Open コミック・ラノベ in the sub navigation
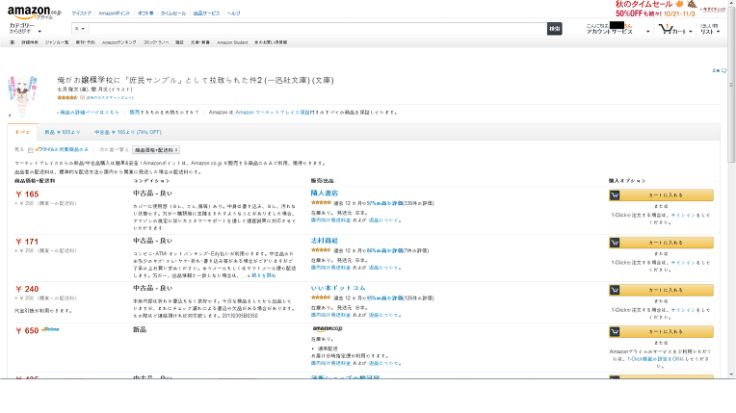Image resolution: width=736 pixels, height=413 pixels. 156,42
